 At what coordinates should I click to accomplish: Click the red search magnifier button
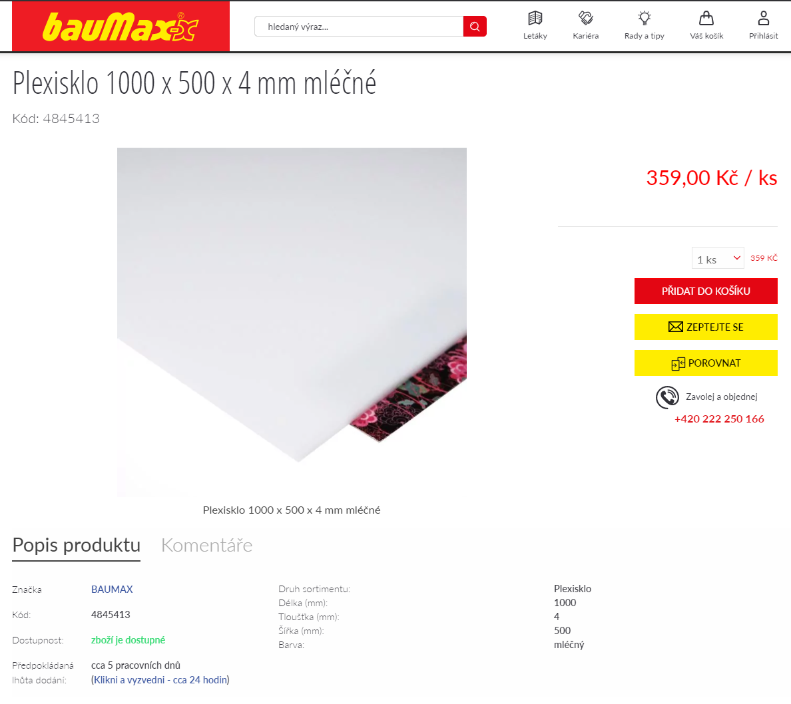coord(475,26)
